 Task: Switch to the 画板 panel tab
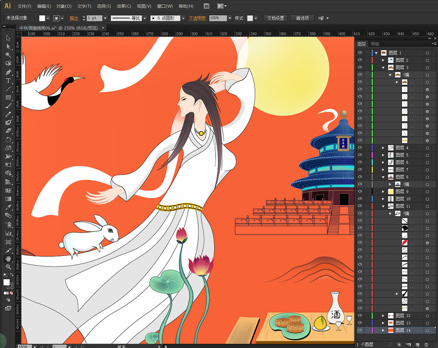(x=375, y=44)
